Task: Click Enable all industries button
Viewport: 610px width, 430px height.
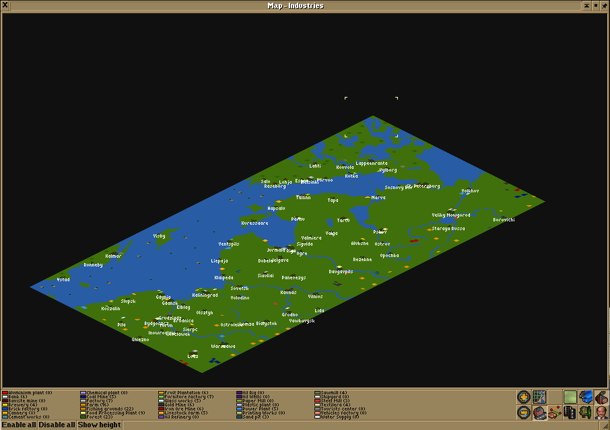Action: pyautogui.click(x=19, y=425)
